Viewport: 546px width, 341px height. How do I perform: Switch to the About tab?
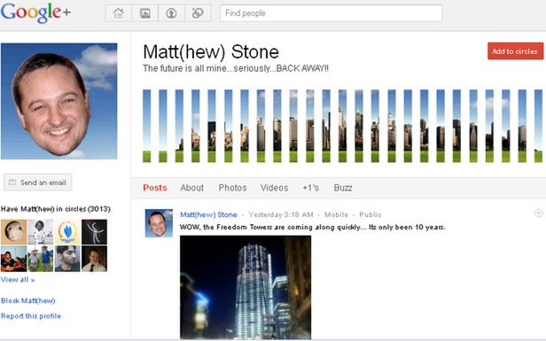pos(191,188)
